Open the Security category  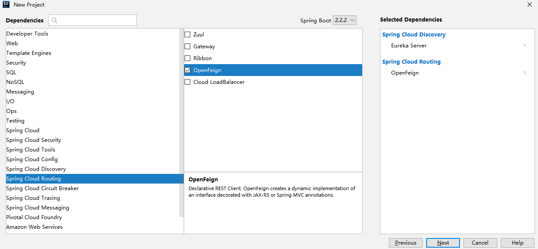point(93,63)
